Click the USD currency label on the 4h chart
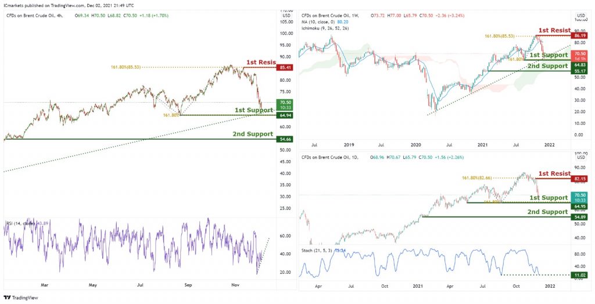Image resolution: width=595 pixels, height=304 pixels. (286, 16)
